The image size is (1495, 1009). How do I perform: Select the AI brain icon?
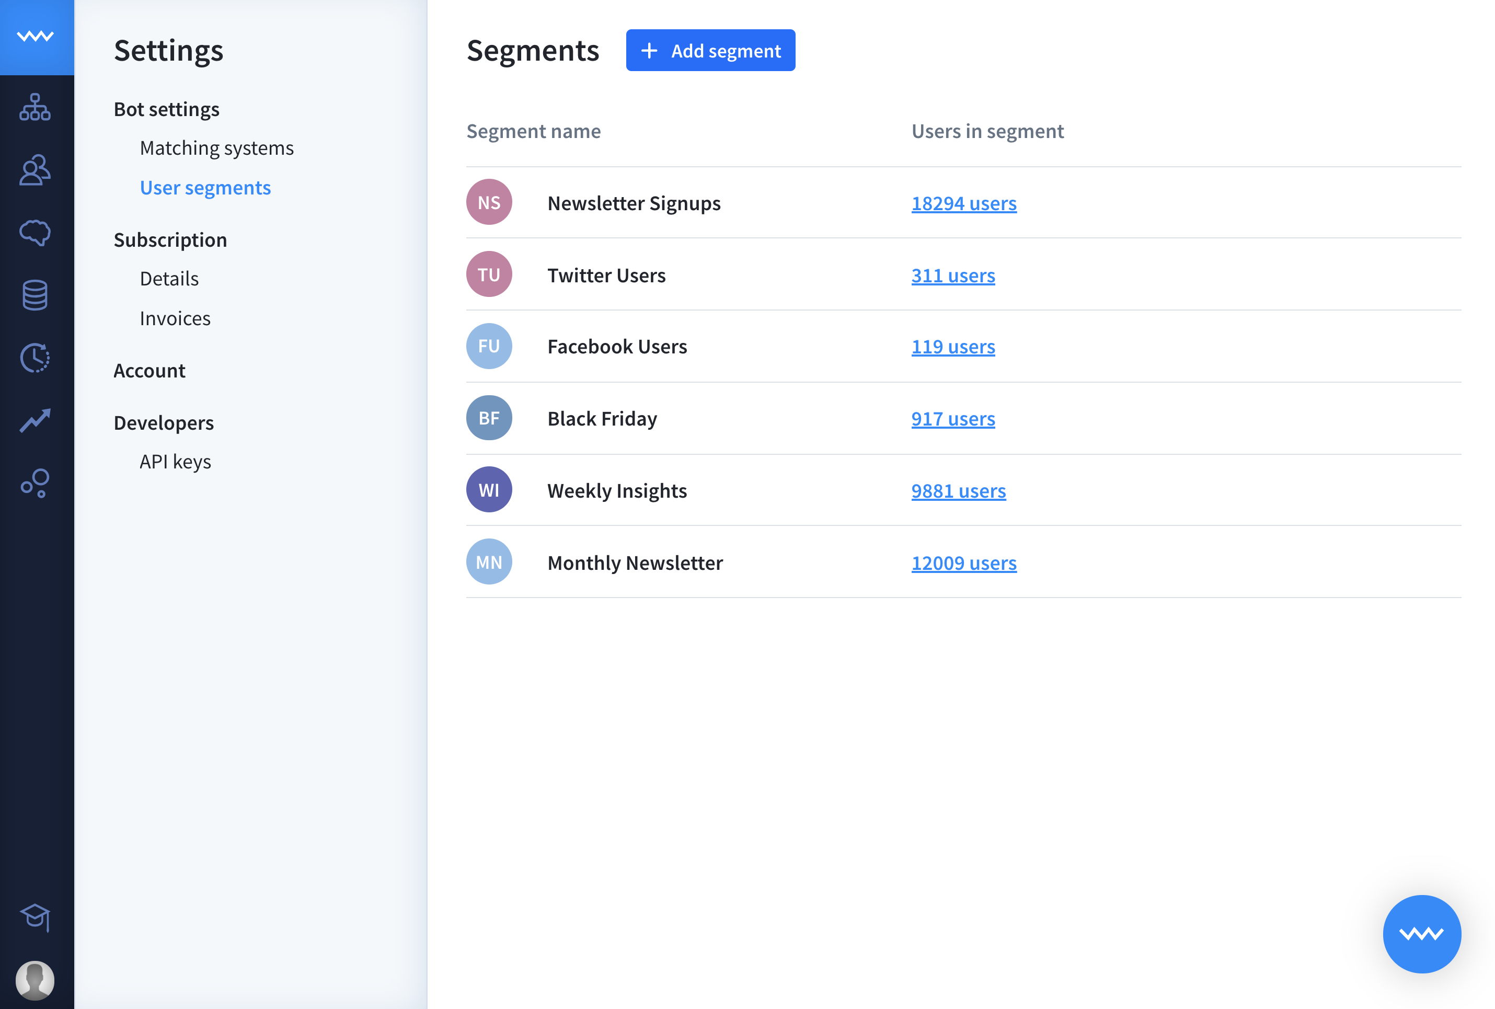tap(36, 233)
